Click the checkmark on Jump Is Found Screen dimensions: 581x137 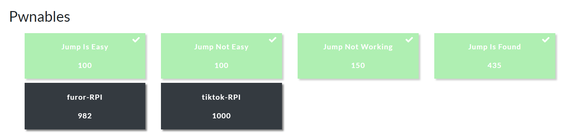coord(546,40)
